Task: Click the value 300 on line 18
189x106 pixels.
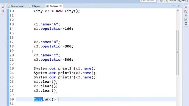Action: 68,47
